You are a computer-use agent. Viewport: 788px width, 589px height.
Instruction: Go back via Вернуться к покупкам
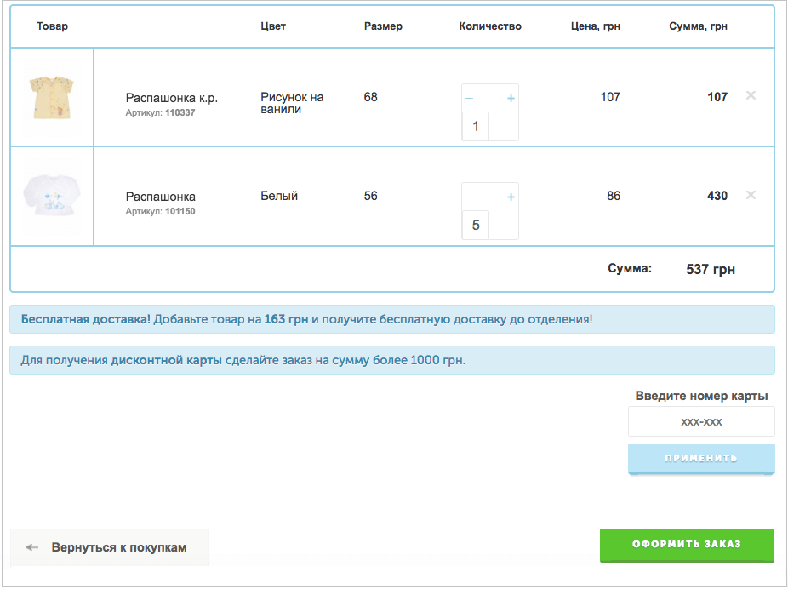110,547
